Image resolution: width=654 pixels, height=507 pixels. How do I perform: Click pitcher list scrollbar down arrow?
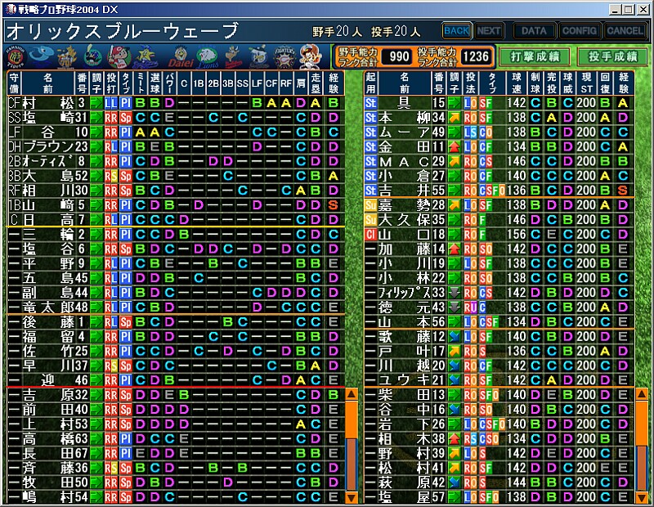tap(641, 497)
